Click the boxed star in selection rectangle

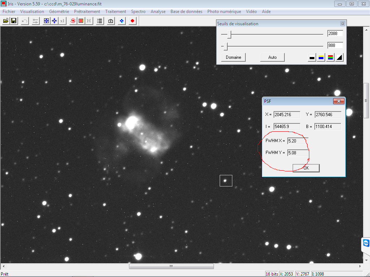pyautogui.click(x=225, y=181)
